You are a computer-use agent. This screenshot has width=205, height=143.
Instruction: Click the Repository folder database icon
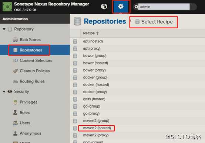[10, 29]
